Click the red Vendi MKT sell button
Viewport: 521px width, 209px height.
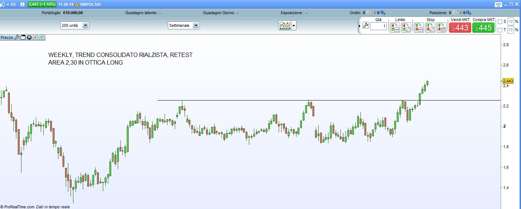460,28
